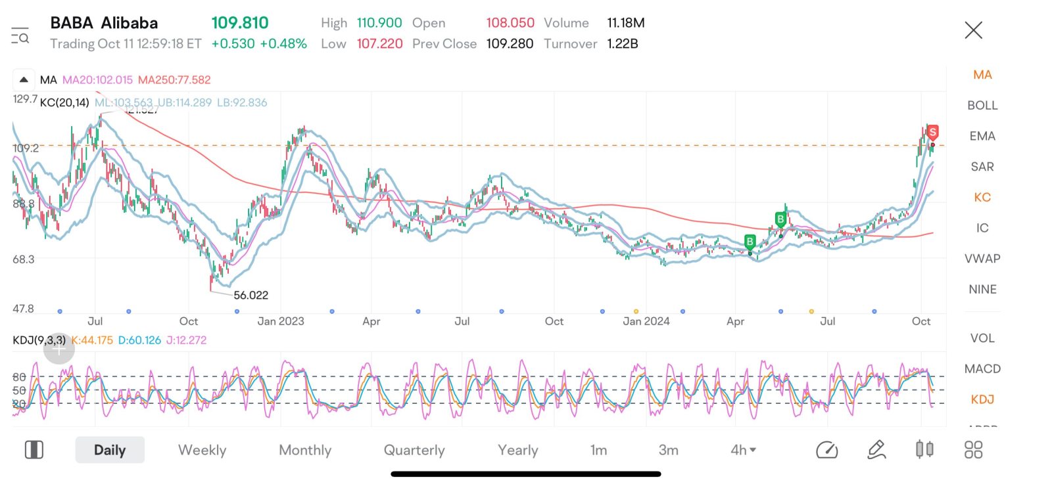Viewport: 1052px width, 486px height.
Task: Click the current price 109.810
Action: click(240, 23)
